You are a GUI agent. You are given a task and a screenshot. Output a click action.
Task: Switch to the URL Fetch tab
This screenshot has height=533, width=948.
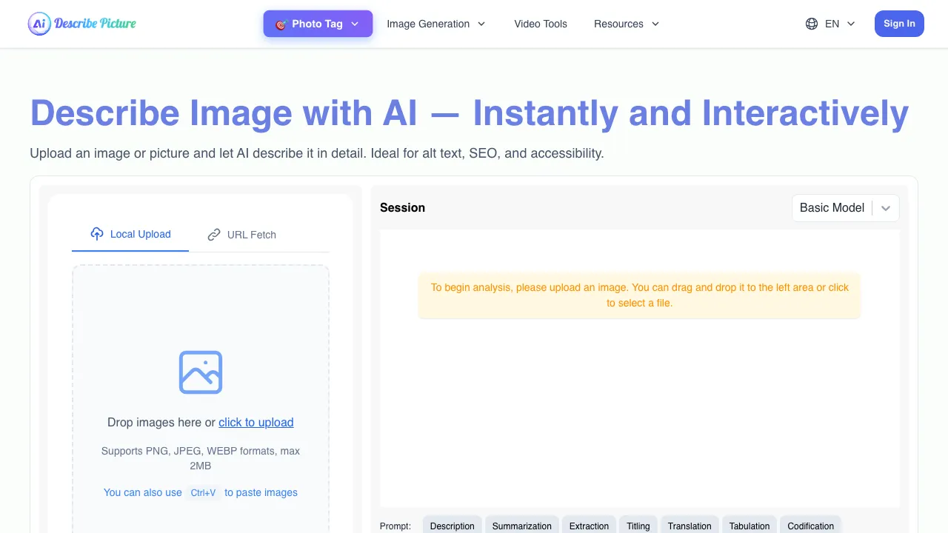242,235
